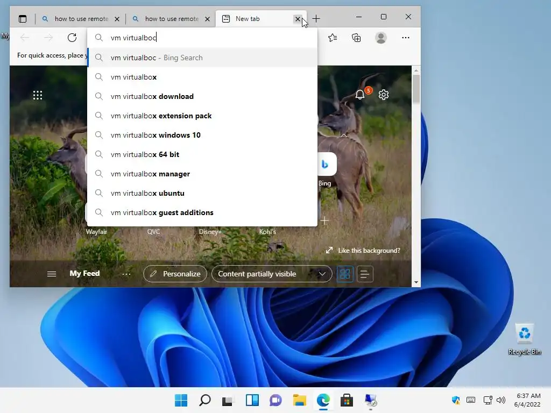
Task: Click Microsoft Edge taskbar icon
Action: pos(323,400)
